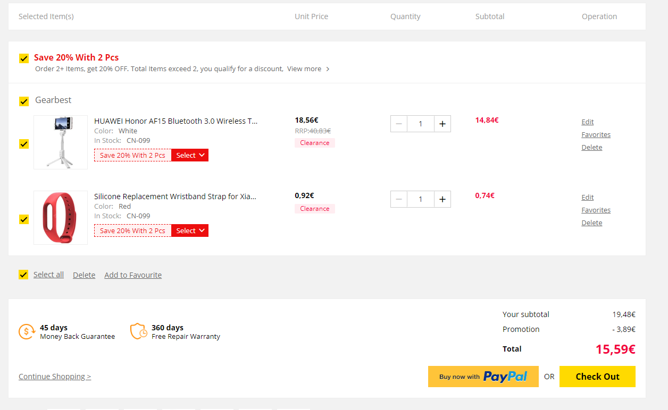This screenshot has height=410, width=668.
Task: Add Silicone Wristband Strap to Favorites
Action: (596, 210)
